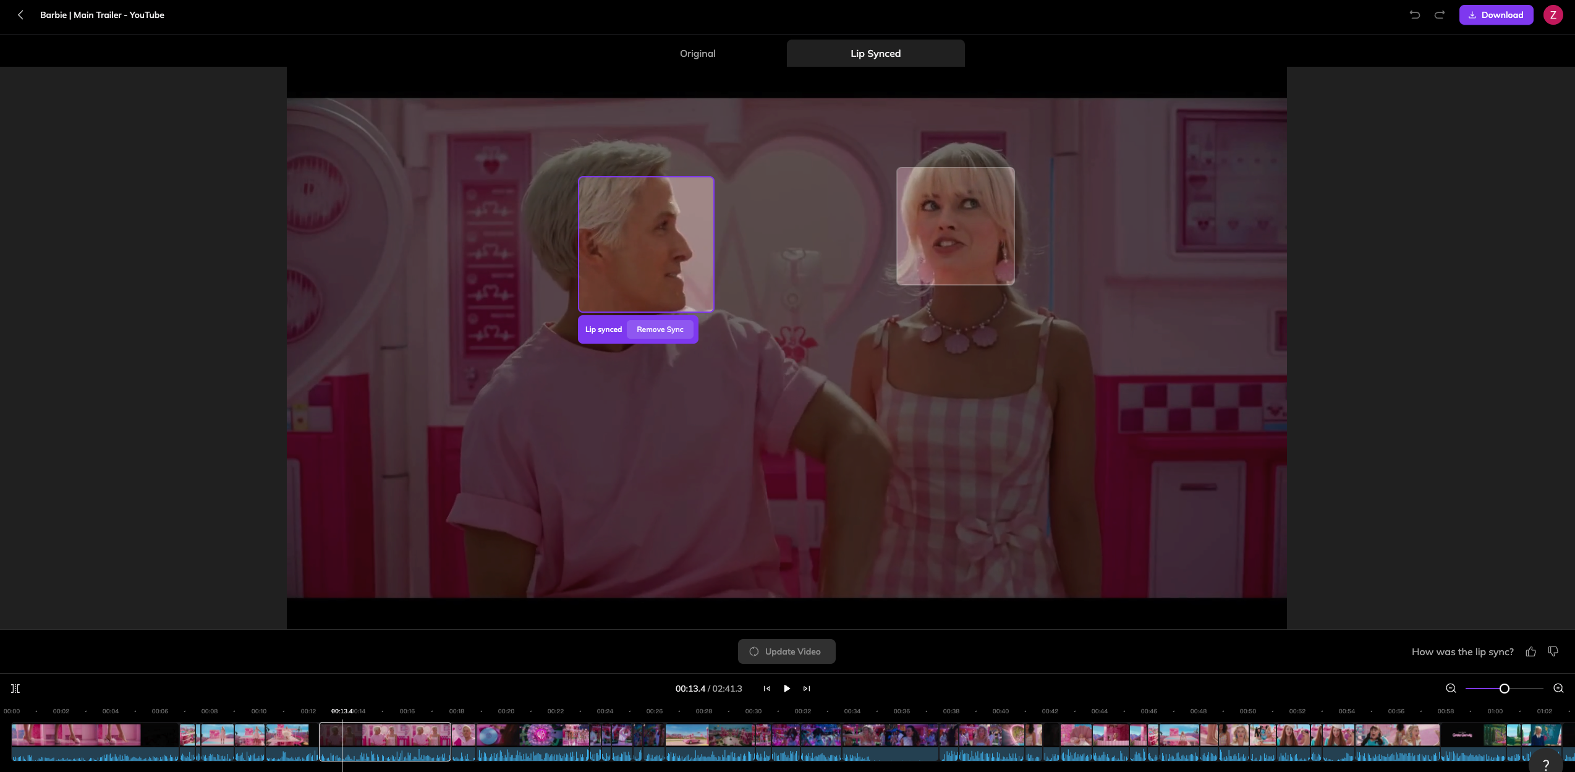The height and width of the screenshot is (772, 1575).
Task: Click the trim/split timeline icon
Action: point(15,689)
